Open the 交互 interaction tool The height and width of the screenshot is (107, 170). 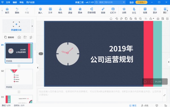point(134,11)
